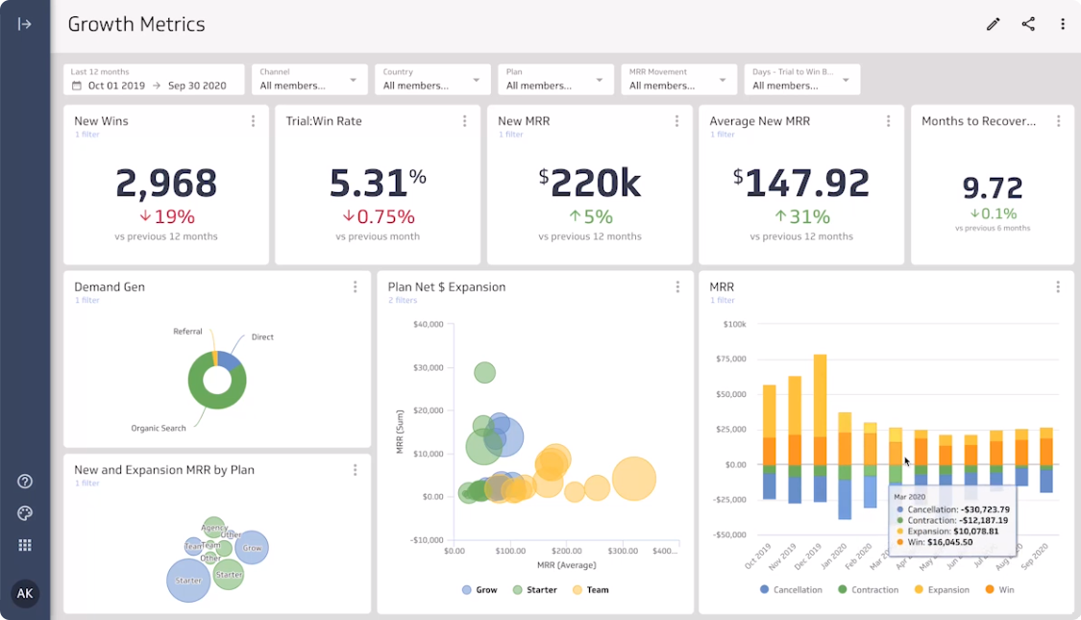Viewport: 1081px width, 620px height.
Task: Toggle the Starter legend under Plan Net Expansion
Action: (x=534, y=589)
